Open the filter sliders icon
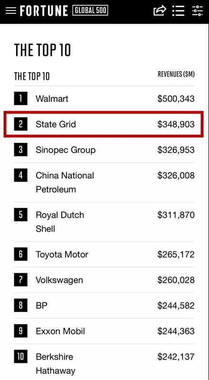The width and height of the screenshot is (209, 380). tap(197, 10)
